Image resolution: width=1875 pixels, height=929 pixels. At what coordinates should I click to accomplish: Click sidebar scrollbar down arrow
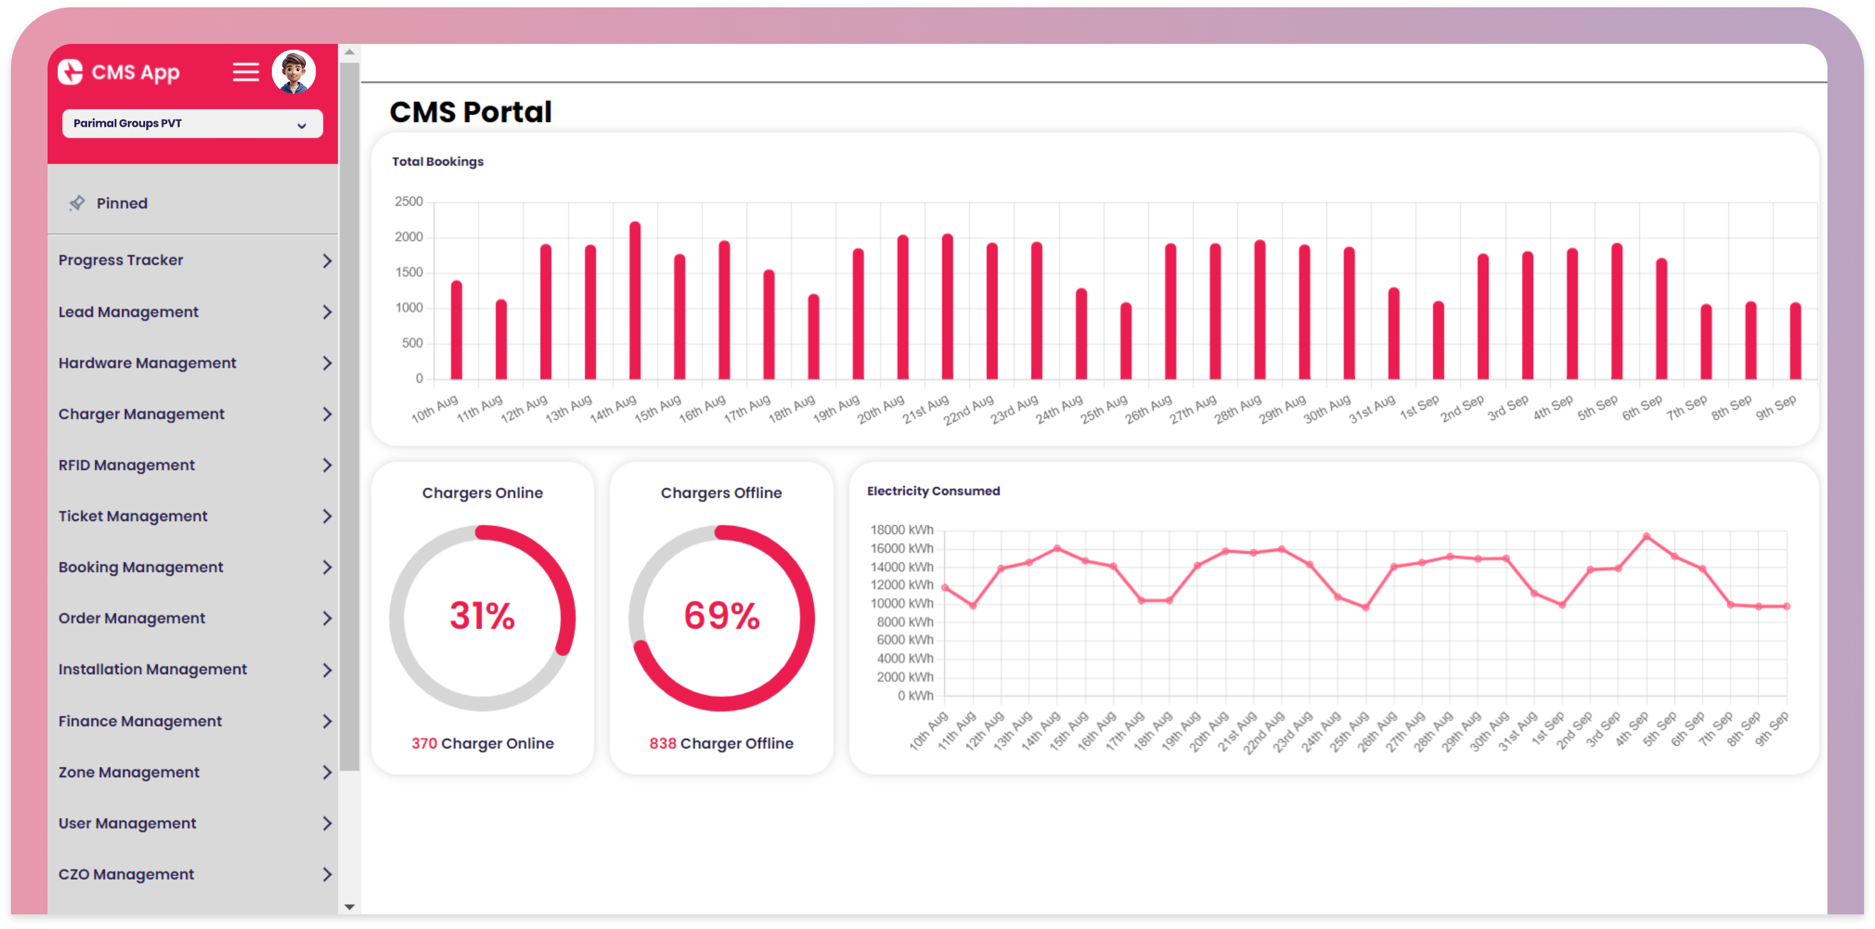tap(349, 906)
